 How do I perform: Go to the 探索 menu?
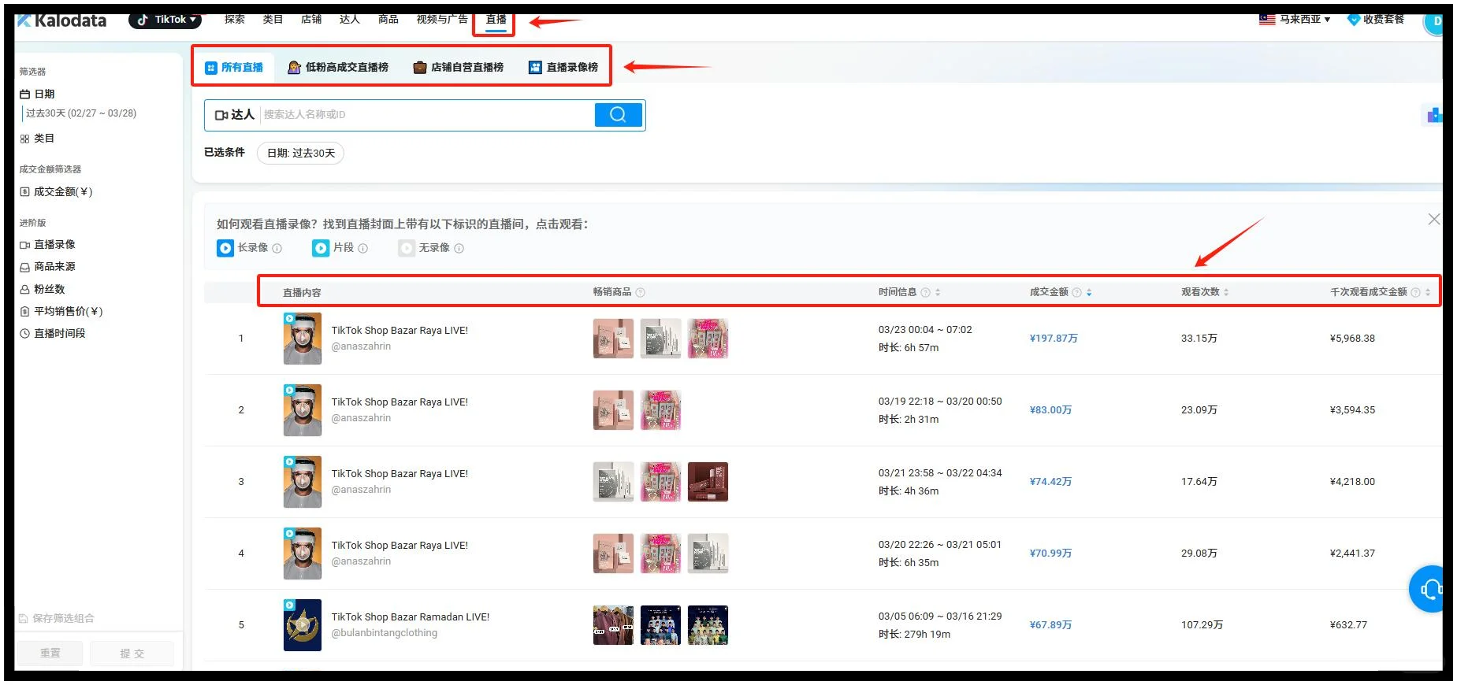(234, 19)
